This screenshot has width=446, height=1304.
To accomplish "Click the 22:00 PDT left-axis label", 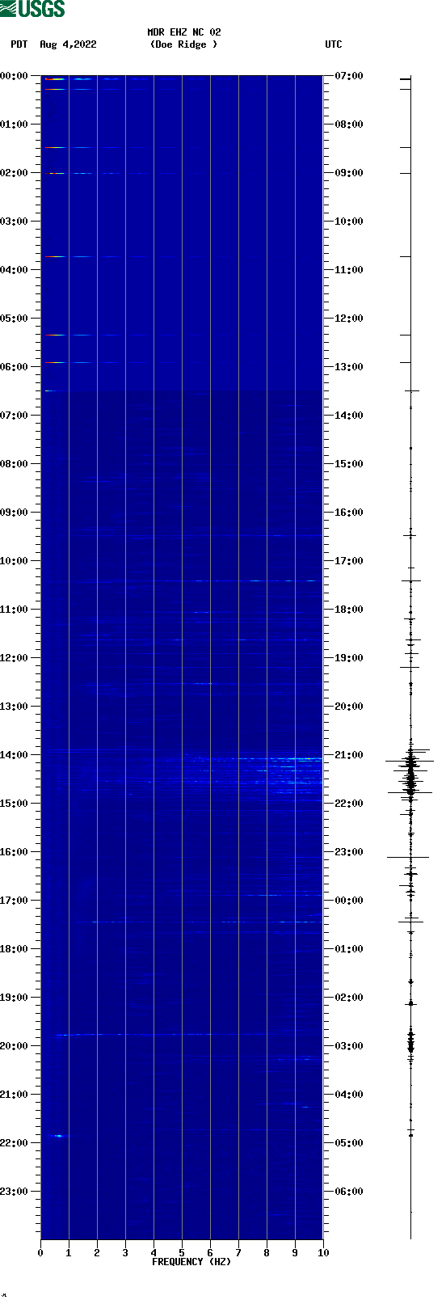I will click(x=14, y=1143).
